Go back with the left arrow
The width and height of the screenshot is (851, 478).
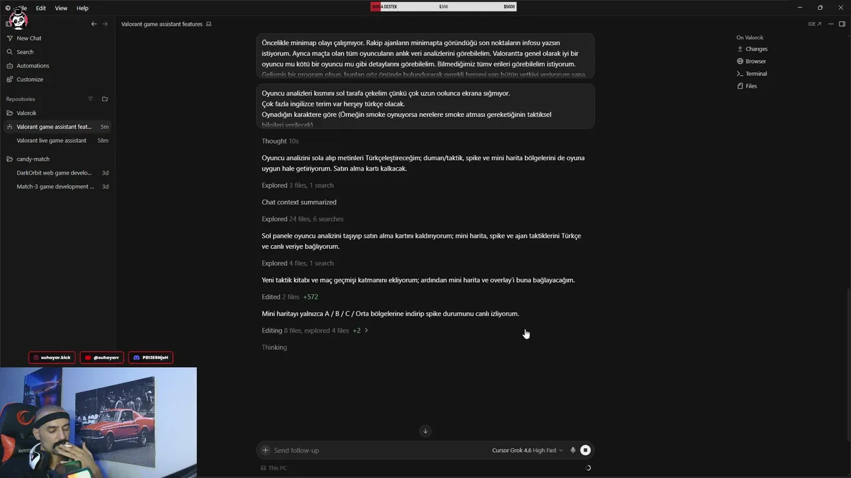(x=94, y=24)
